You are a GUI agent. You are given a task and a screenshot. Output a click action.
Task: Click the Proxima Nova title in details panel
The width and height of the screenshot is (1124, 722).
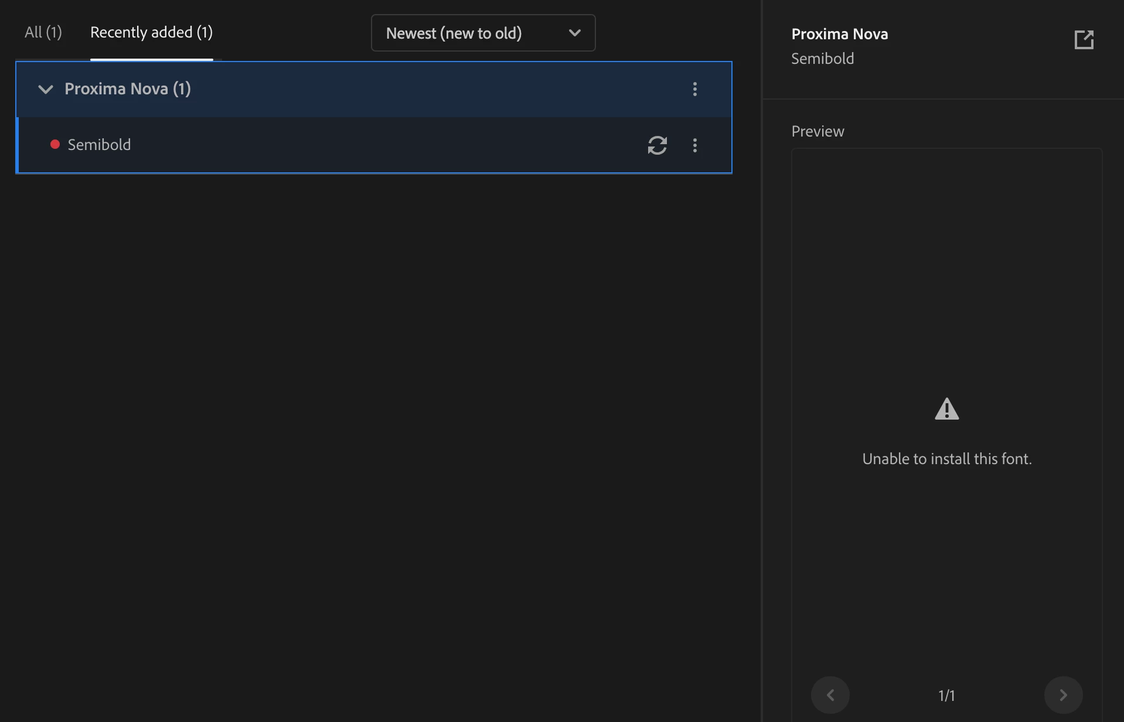pos(839,34)
